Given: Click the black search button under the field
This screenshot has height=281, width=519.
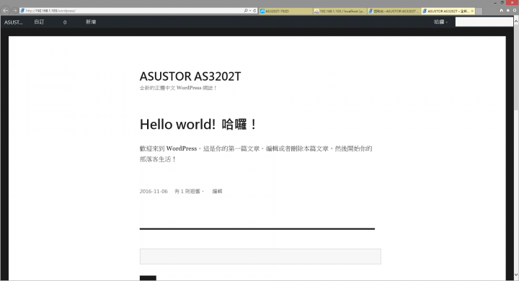Looking at the screenshot, I should [148, 278].
